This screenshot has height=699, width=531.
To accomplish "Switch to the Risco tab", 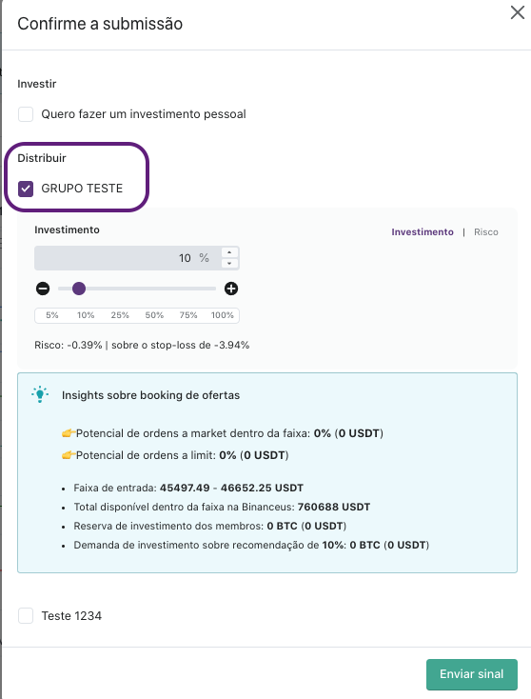I will pyautogui.click(x=486, y=231).
